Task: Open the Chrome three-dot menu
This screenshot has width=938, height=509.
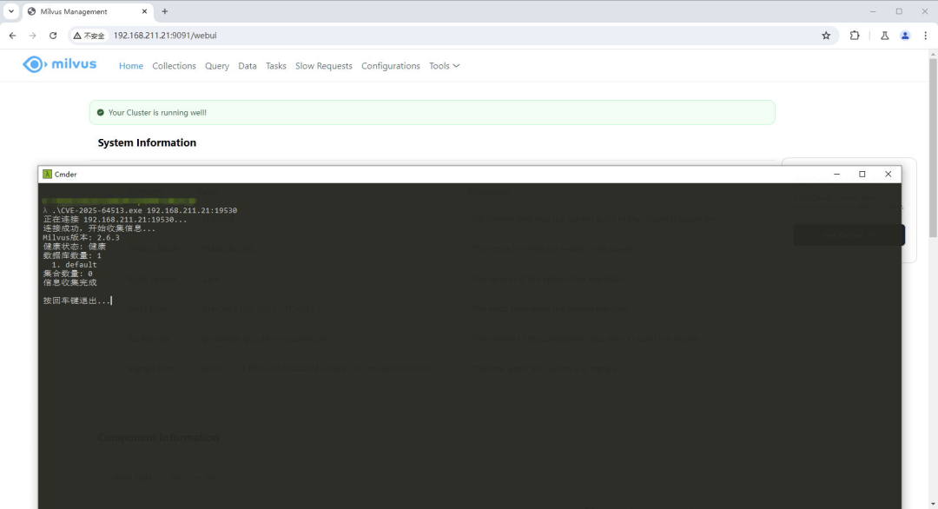Action: click(x=924, y=36)
